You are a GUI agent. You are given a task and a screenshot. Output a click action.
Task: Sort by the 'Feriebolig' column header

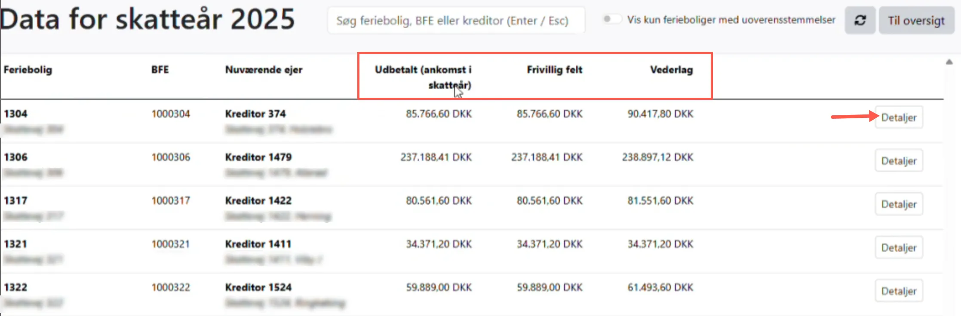click(28, 70)
